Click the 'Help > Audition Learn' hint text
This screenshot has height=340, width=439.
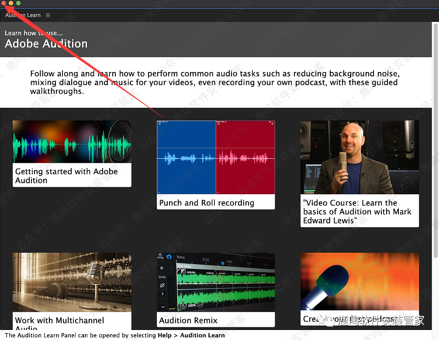tap(191, 335)
